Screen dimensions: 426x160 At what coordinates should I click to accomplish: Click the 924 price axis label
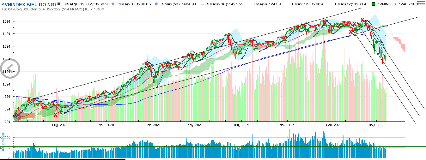[7, 97]
